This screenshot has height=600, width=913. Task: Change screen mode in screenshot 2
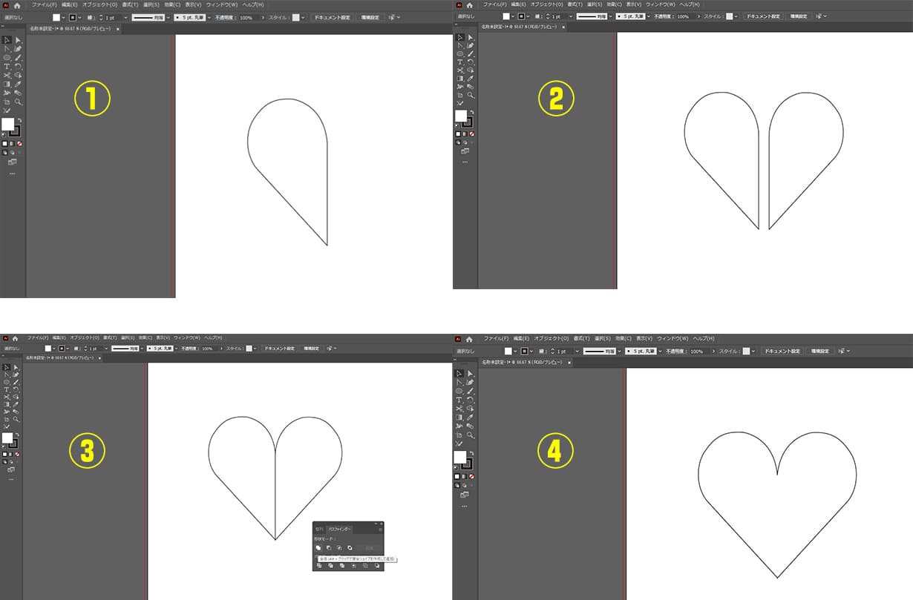(465, 150)
